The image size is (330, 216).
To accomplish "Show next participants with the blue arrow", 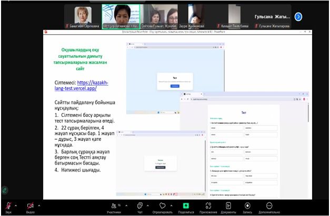I will [298, 16].
